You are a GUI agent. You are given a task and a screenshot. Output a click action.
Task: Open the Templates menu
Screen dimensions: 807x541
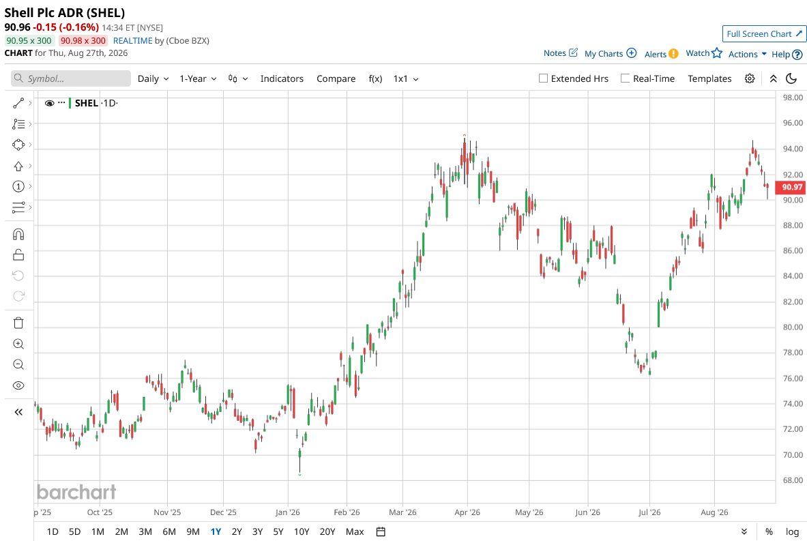click(709, 78)
